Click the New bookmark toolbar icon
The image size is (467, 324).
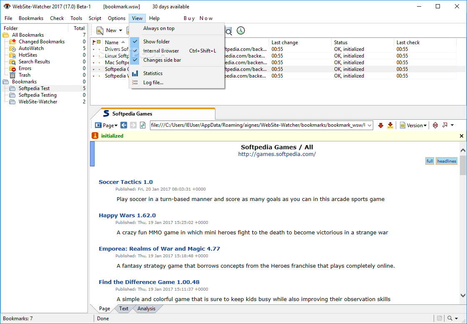(x=100, y=30)
